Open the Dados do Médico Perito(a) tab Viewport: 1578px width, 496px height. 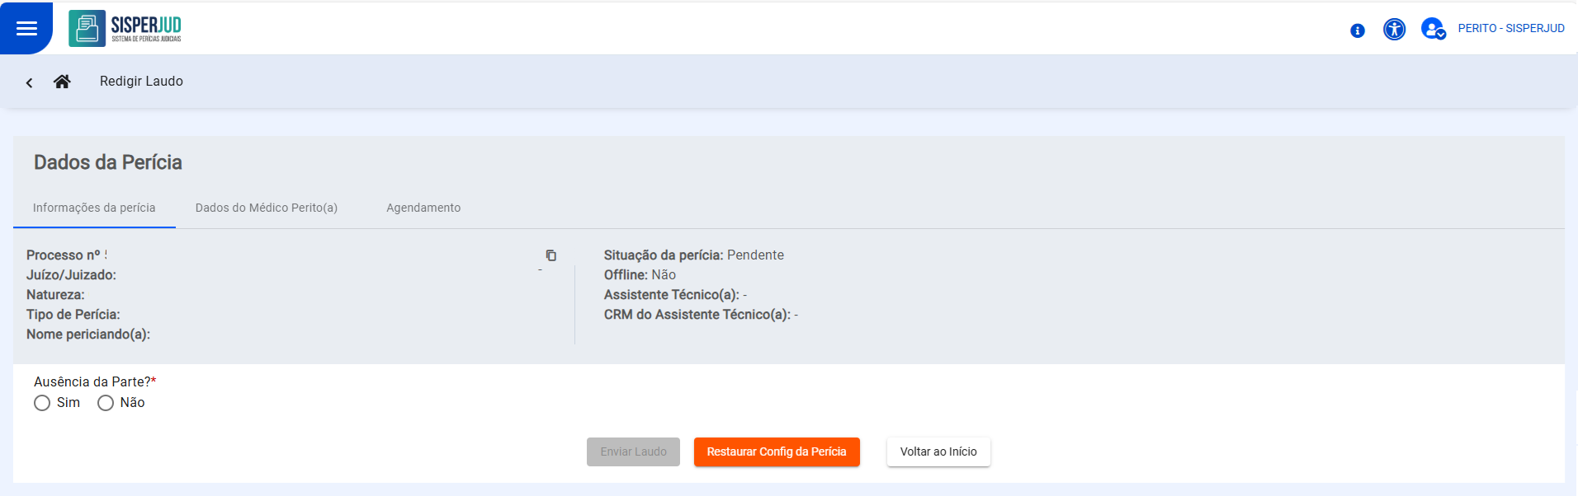pyautogui.click(x=266, y=208)
